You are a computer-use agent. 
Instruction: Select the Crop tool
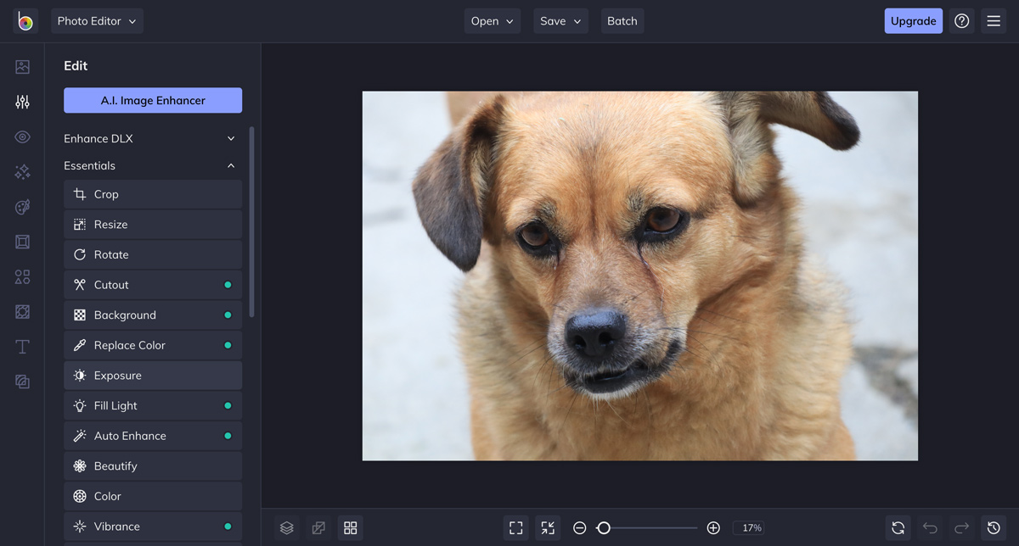153,194
